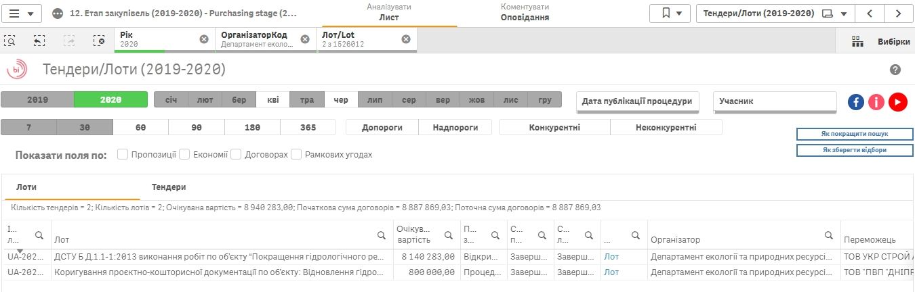Open the smart search selection tool

[10, 41]
